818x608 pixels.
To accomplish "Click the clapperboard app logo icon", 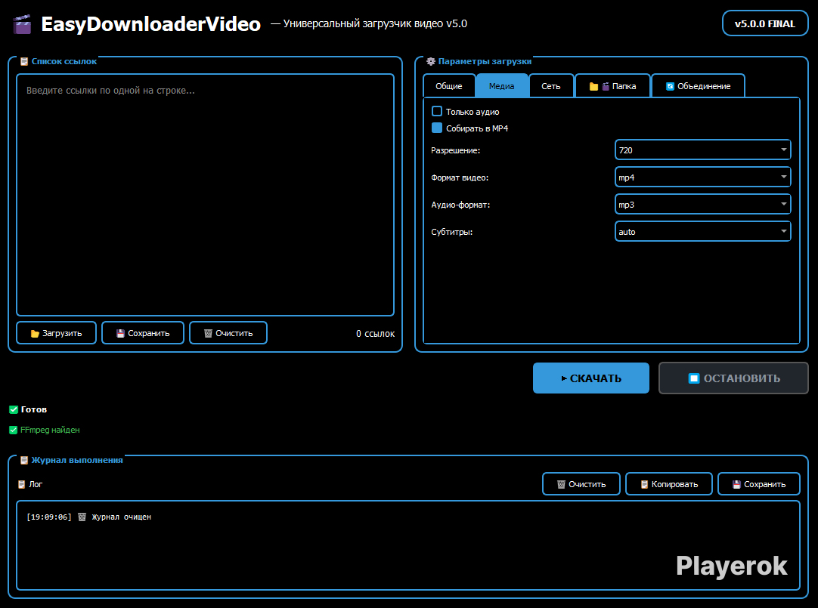I will pos(22,24).
